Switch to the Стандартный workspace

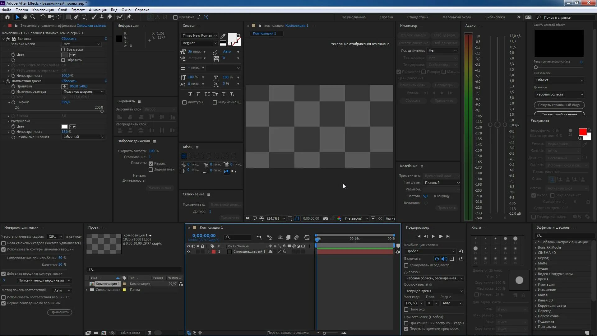point(418,17)
